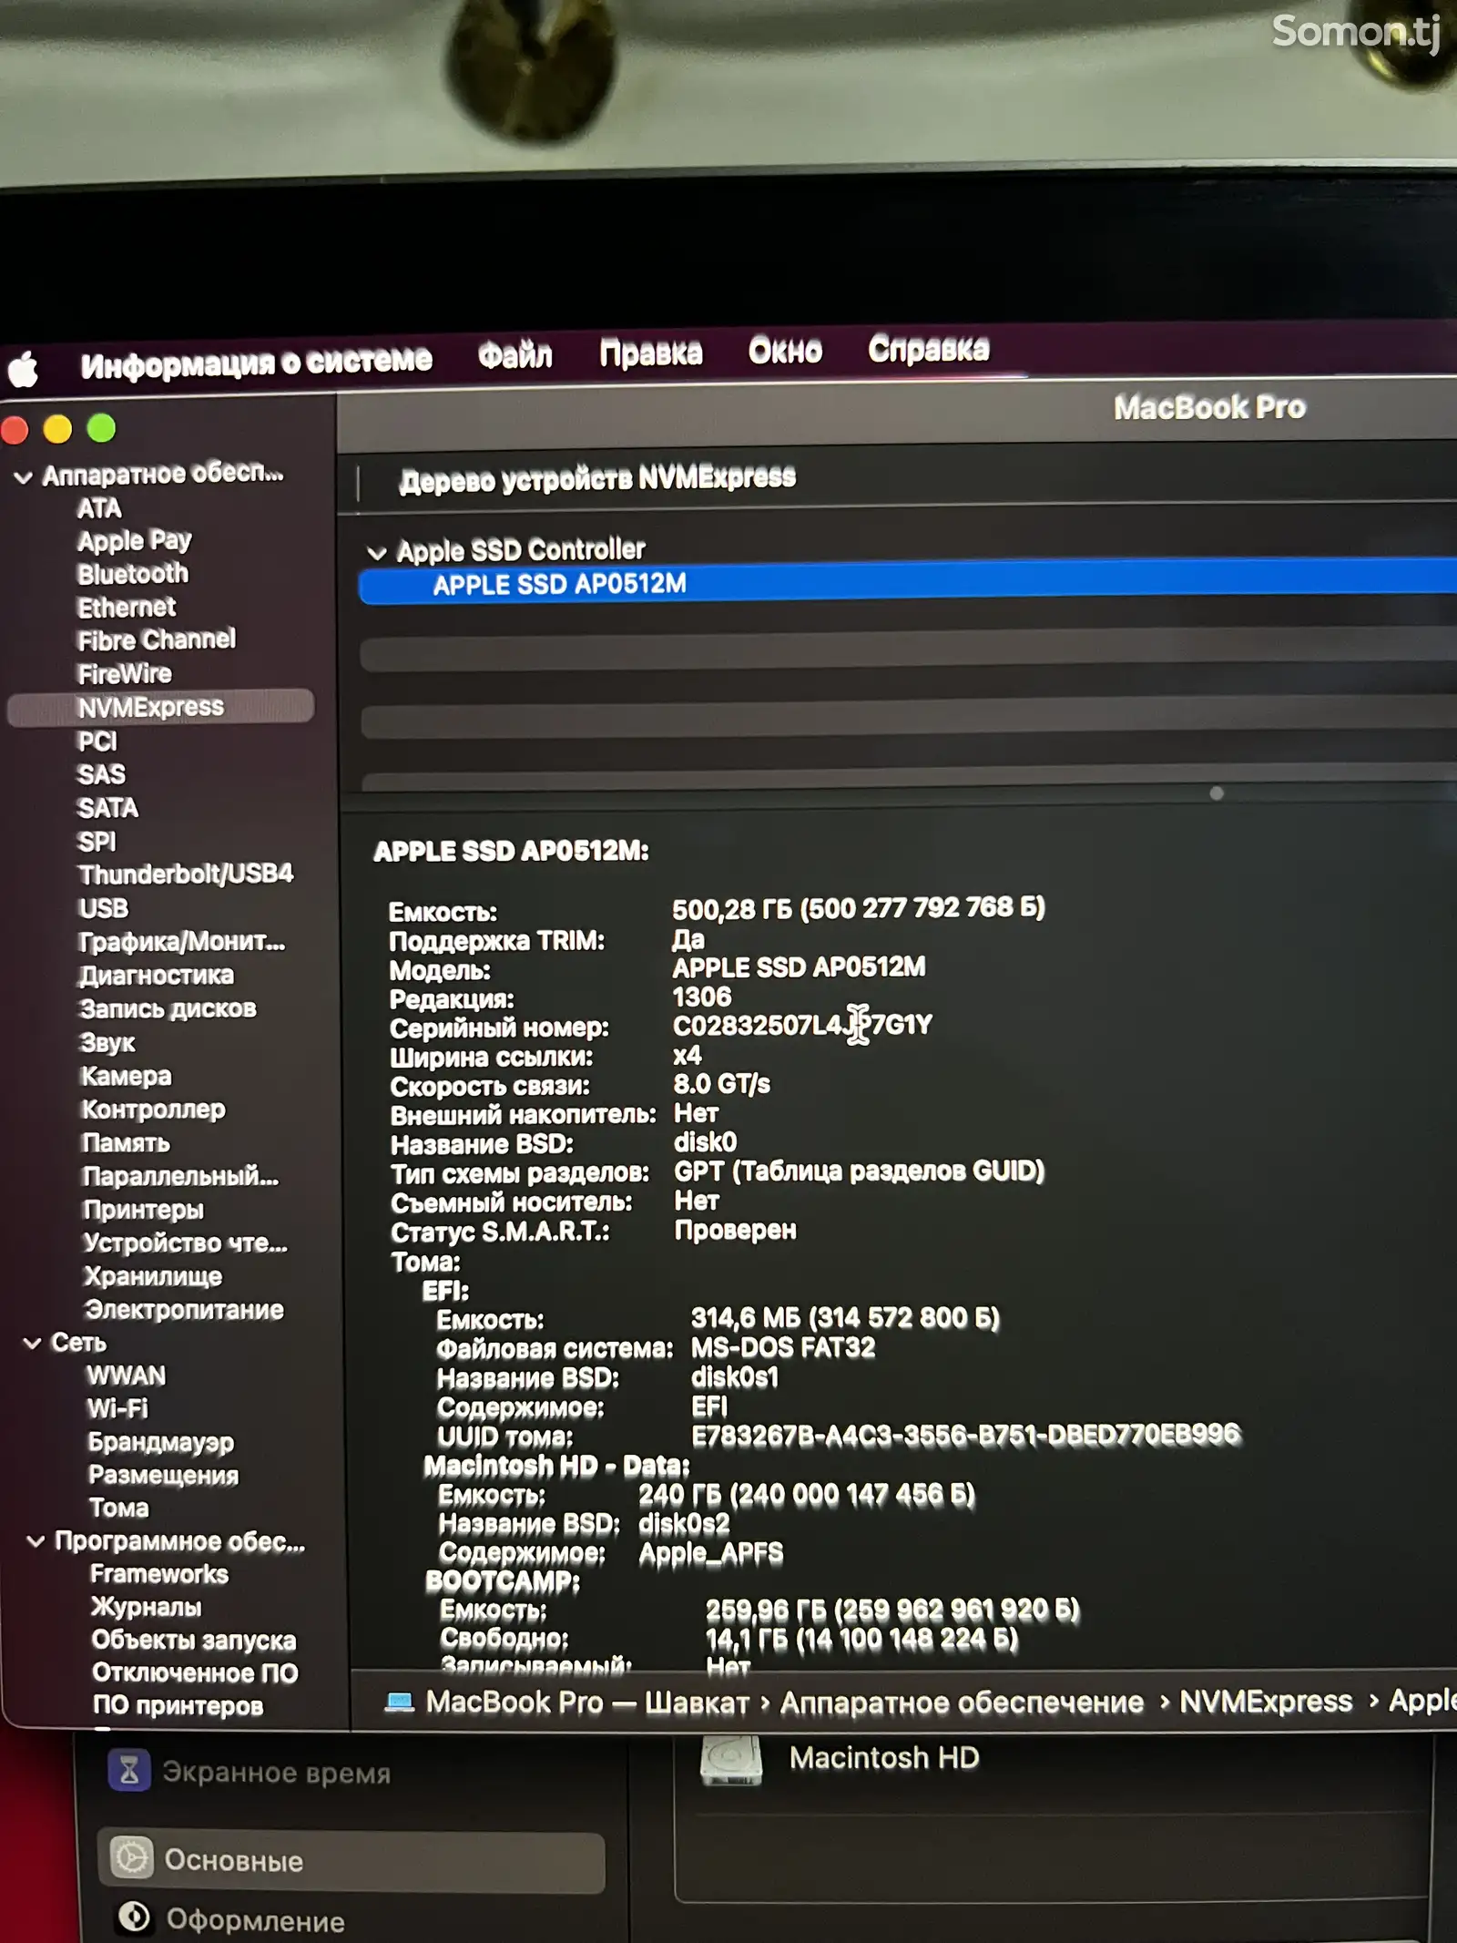Select Электропитание in the sidebar

click(184, 1310)
